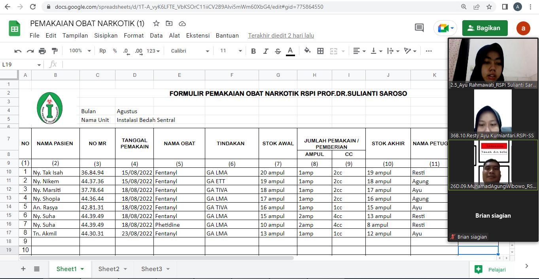Open fill color picker
Image resolution: width=539 pixels, height=279 pixels.
click(307, 51)
